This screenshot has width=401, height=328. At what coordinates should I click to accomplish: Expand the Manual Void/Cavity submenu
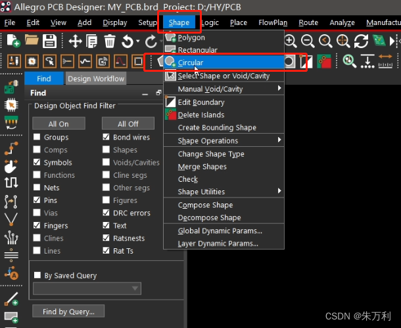[224, 89]
